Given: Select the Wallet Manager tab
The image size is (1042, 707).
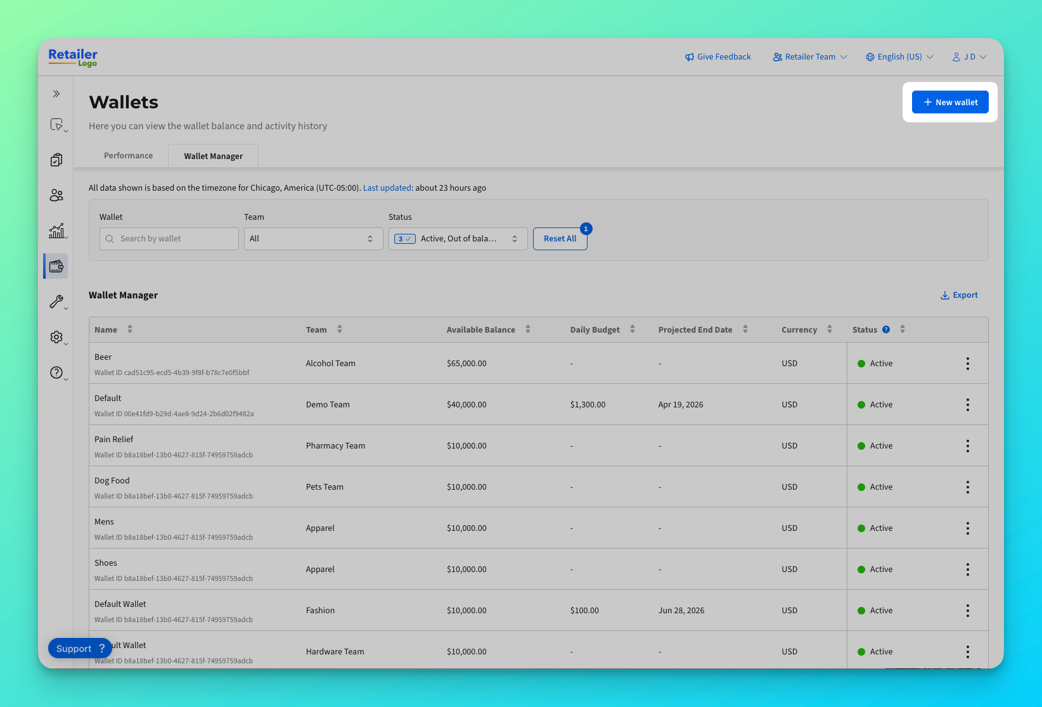Looking at the screenshot, I should tap(214, 156).
